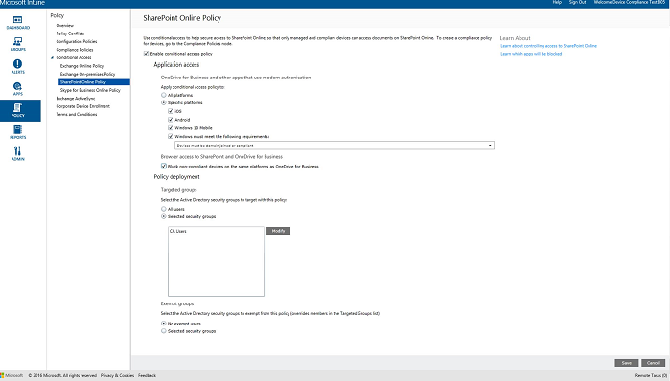The image size is (670, 381).
Task: Open Configuration Policies node
Action: pyautogui.click(x=77, y=41)
